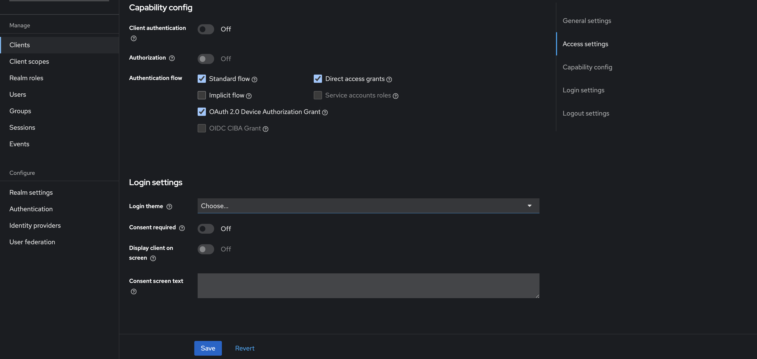Show help for Standard flow

(254, 79)
